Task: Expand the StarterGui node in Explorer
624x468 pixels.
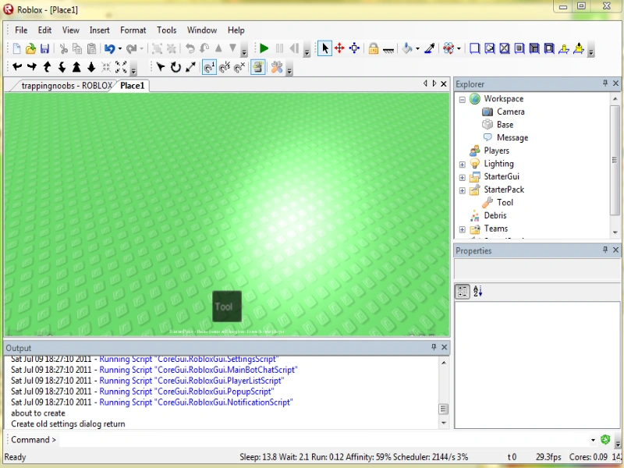Action: point(463,177)
